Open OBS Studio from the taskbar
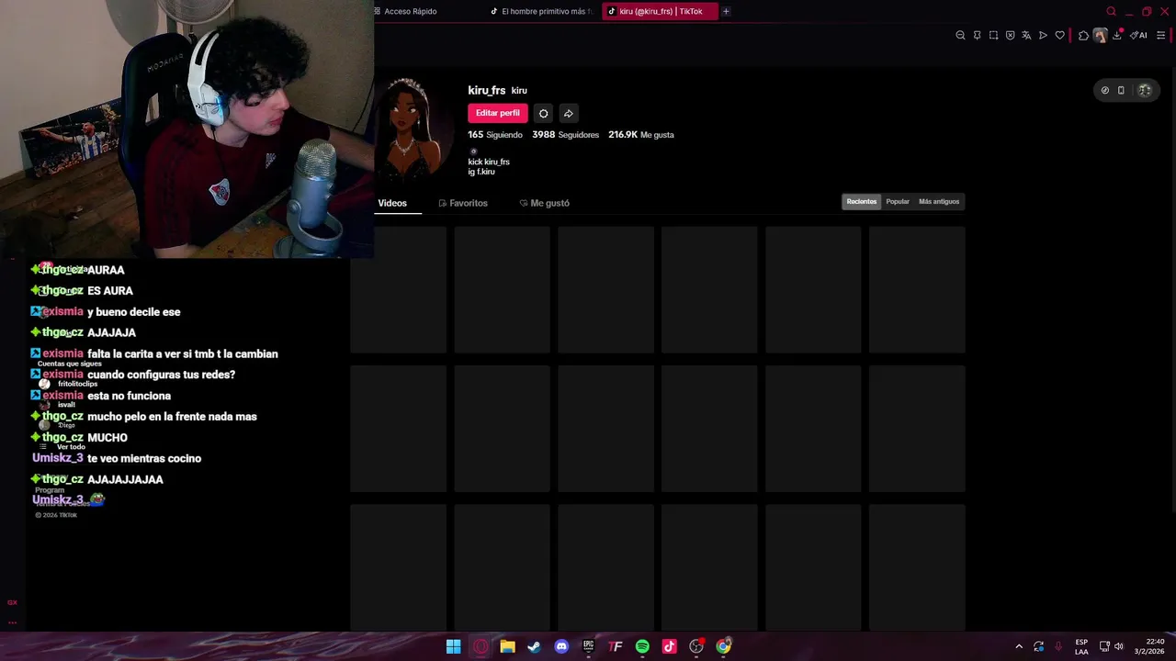 [696, 646]
